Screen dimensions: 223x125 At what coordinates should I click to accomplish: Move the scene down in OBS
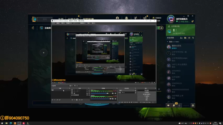[60, 100]
